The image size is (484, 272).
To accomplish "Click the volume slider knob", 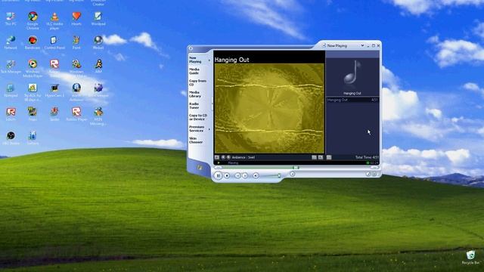I will (279, 175).
